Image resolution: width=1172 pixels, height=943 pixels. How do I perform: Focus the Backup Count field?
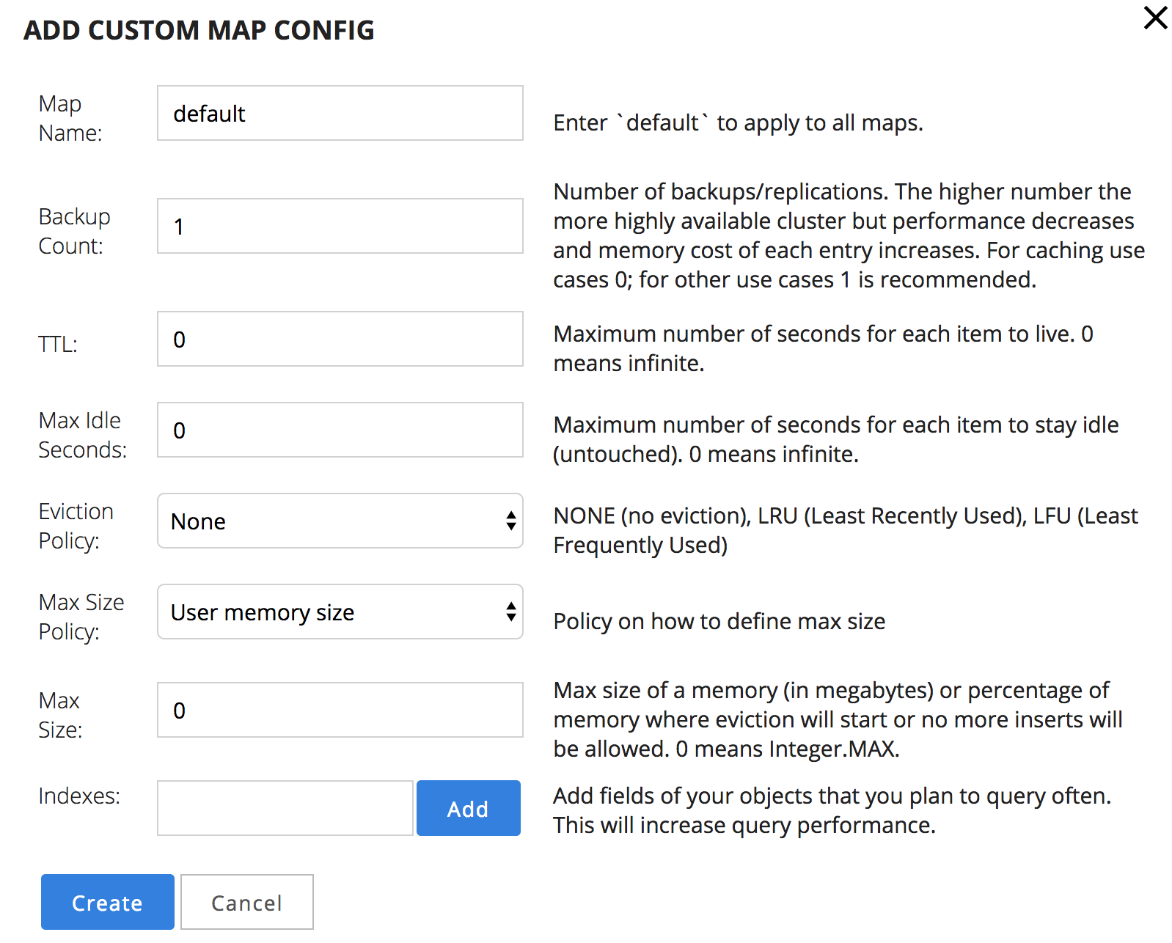340,226
